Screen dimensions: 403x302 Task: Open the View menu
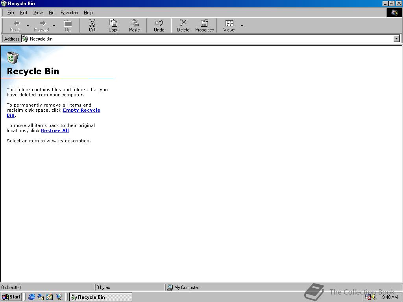pyautogui.click(x=38, y=13)
